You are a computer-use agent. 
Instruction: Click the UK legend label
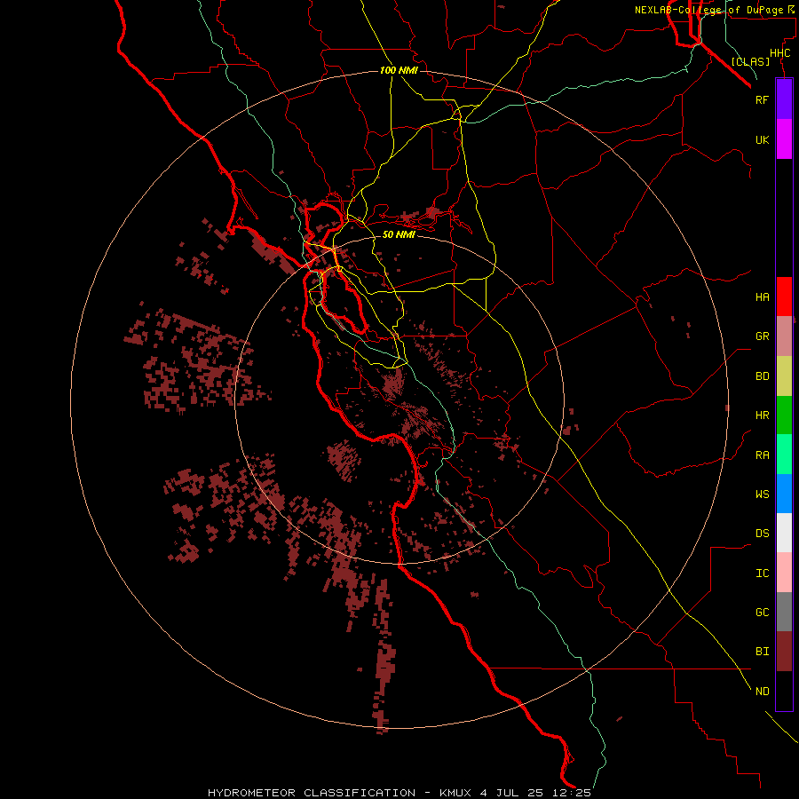[762, 139]
